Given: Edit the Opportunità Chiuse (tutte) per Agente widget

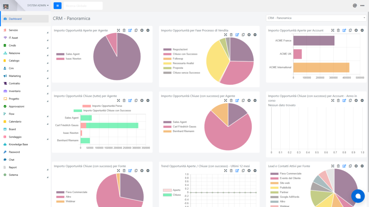Looking at the screenshot, I should 130,101.
